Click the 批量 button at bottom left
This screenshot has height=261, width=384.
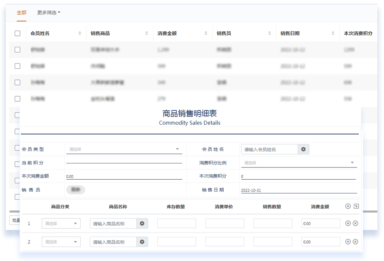click(x=16, y=220)
